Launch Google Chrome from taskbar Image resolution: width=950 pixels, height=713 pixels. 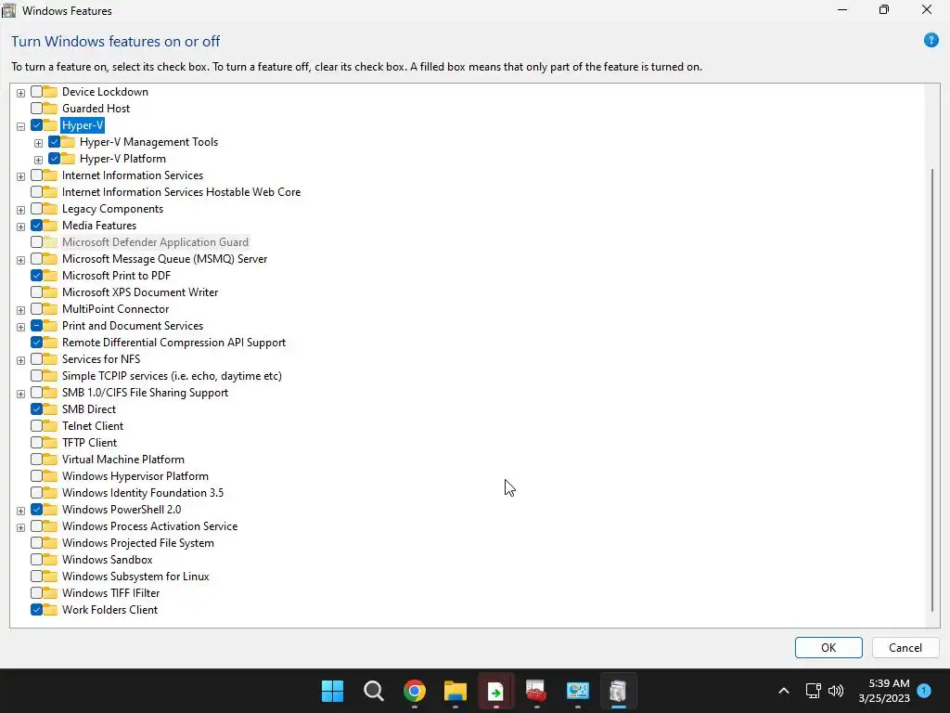415,691
